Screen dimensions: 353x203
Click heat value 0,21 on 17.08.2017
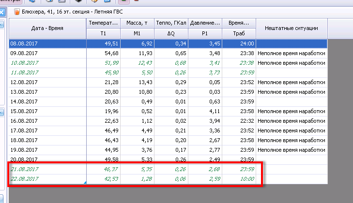click(181, 130)
